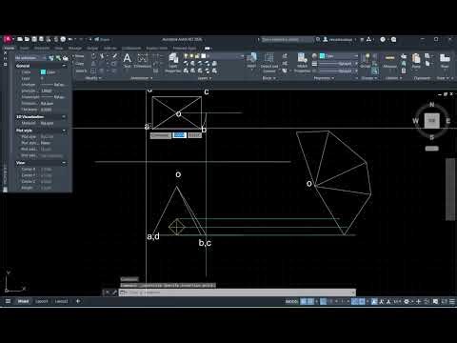
Task: Add a new layout with plus button
Action: coord(78,301)
